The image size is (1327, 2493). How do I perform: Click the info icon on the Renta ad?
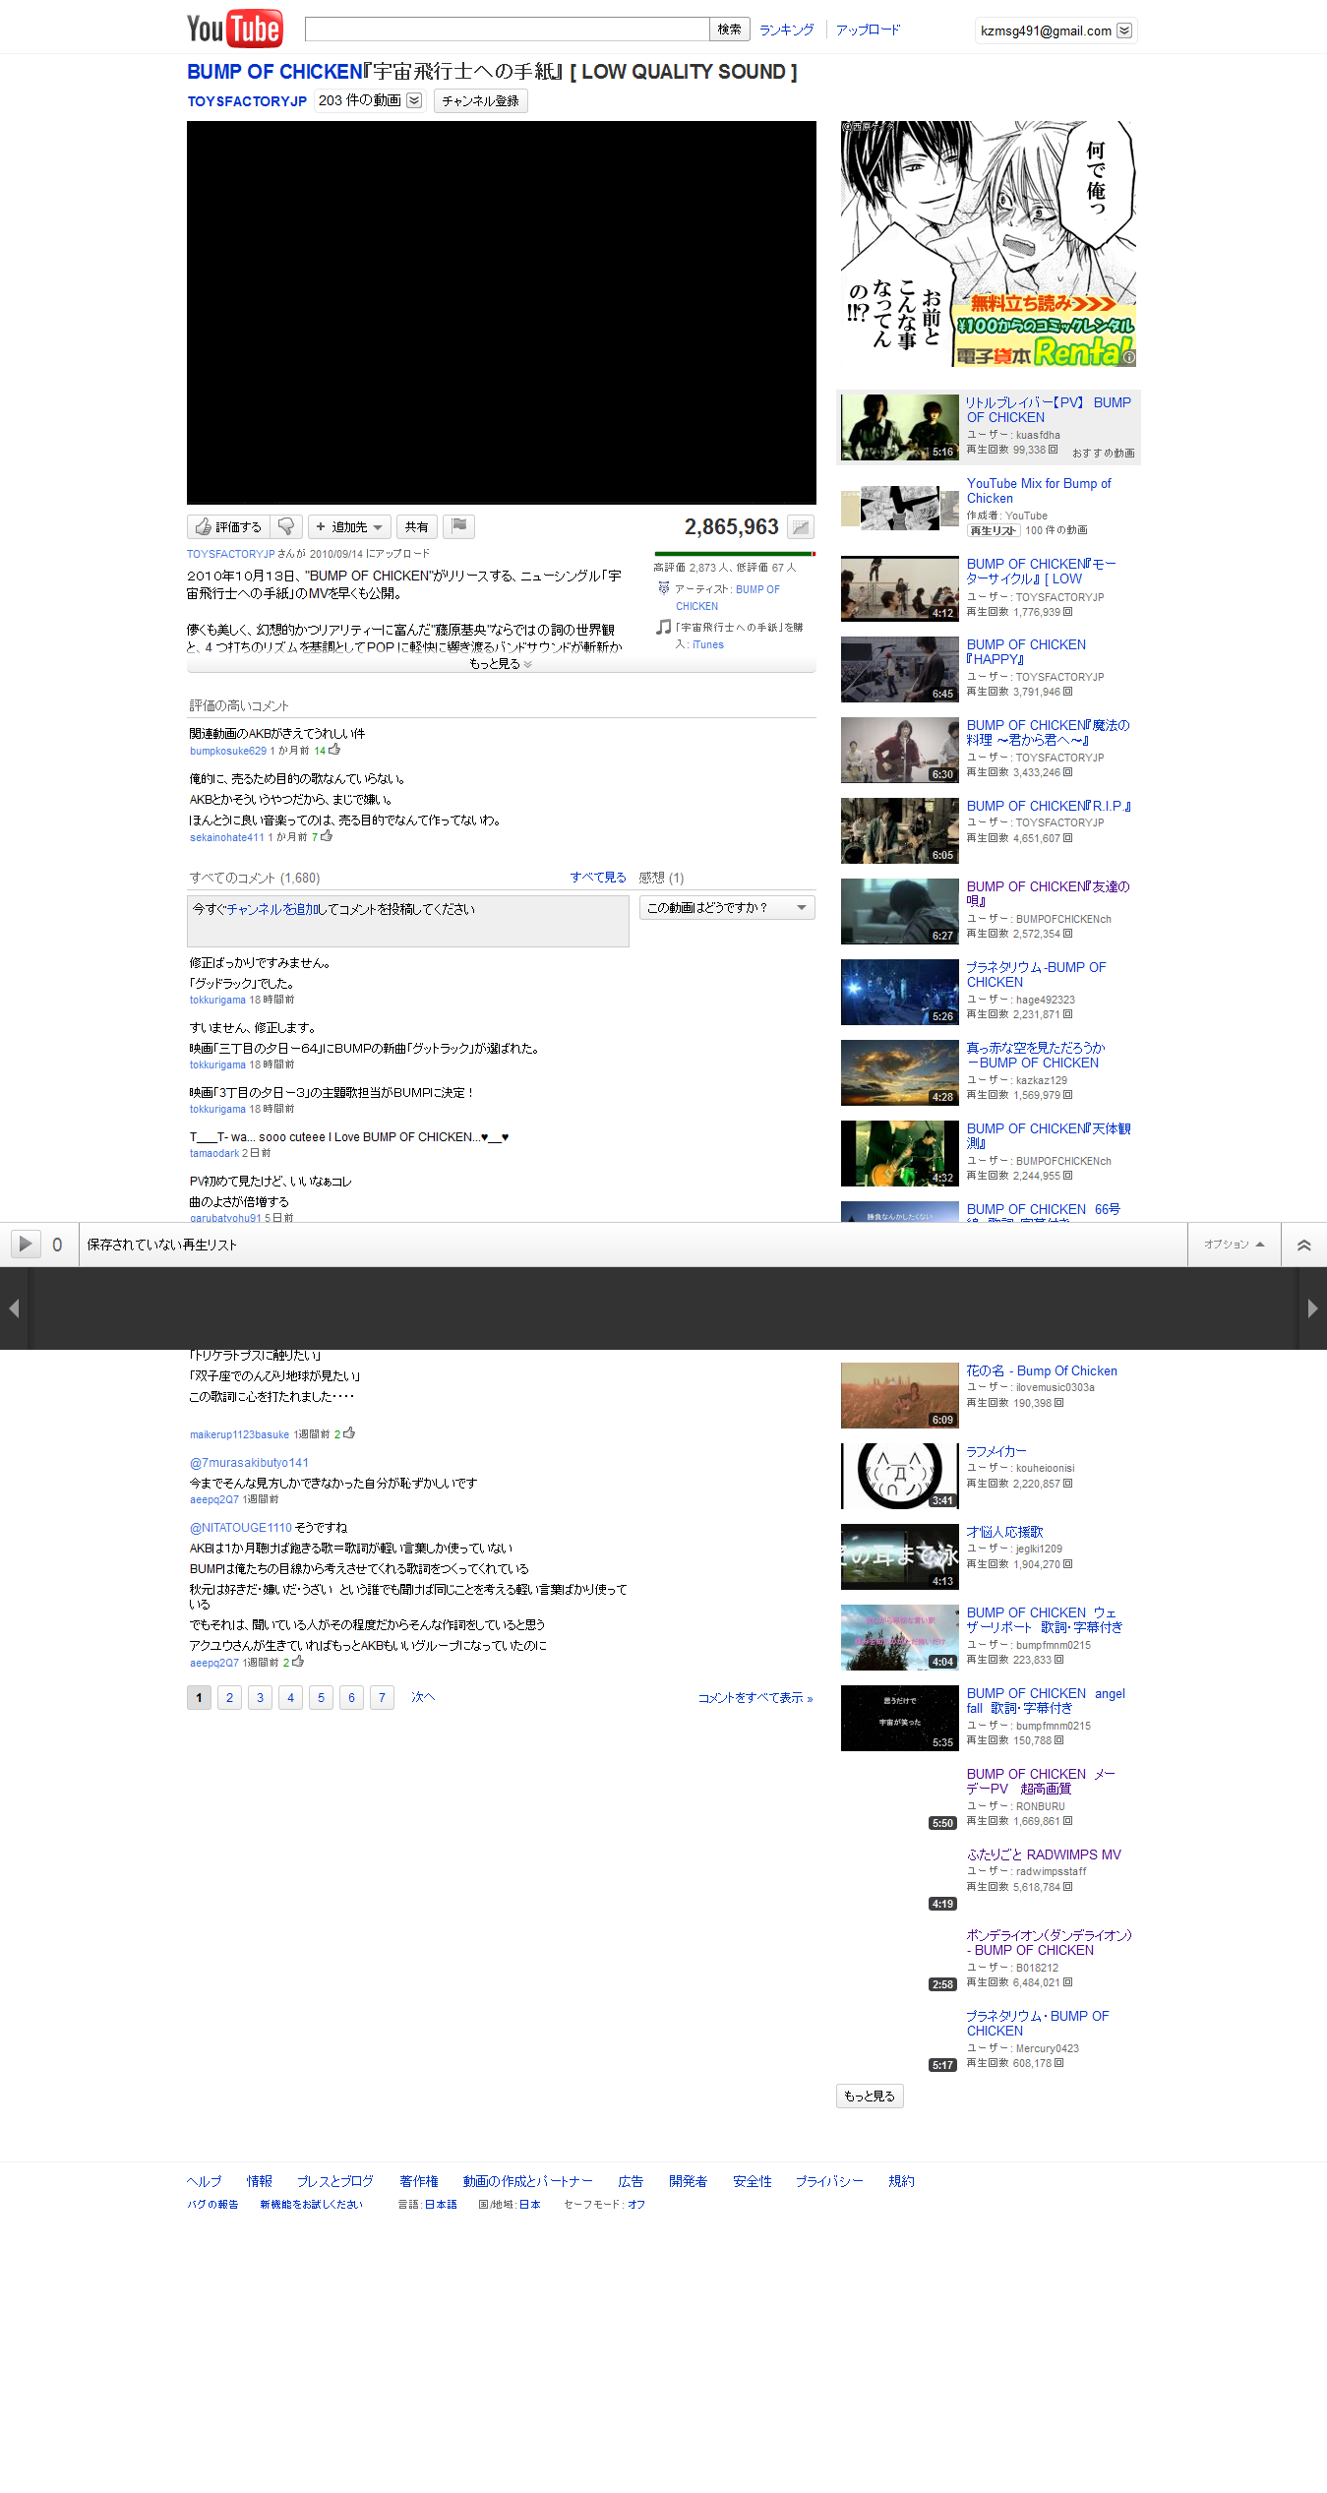point(1129,358)
